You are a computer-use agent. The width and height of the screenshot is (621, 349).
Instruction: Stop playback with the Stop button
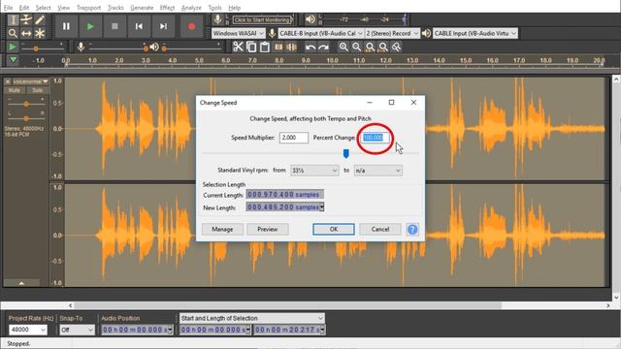click(x=114, y=26)
